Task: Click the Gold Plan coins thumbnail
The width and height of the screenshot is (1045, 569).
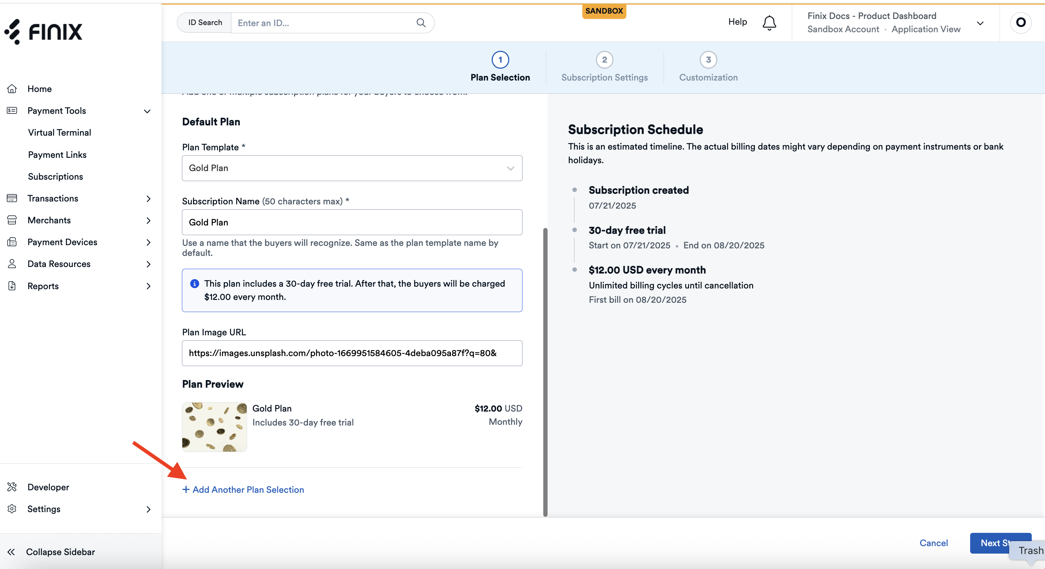Action: click(x=214, y=427)
